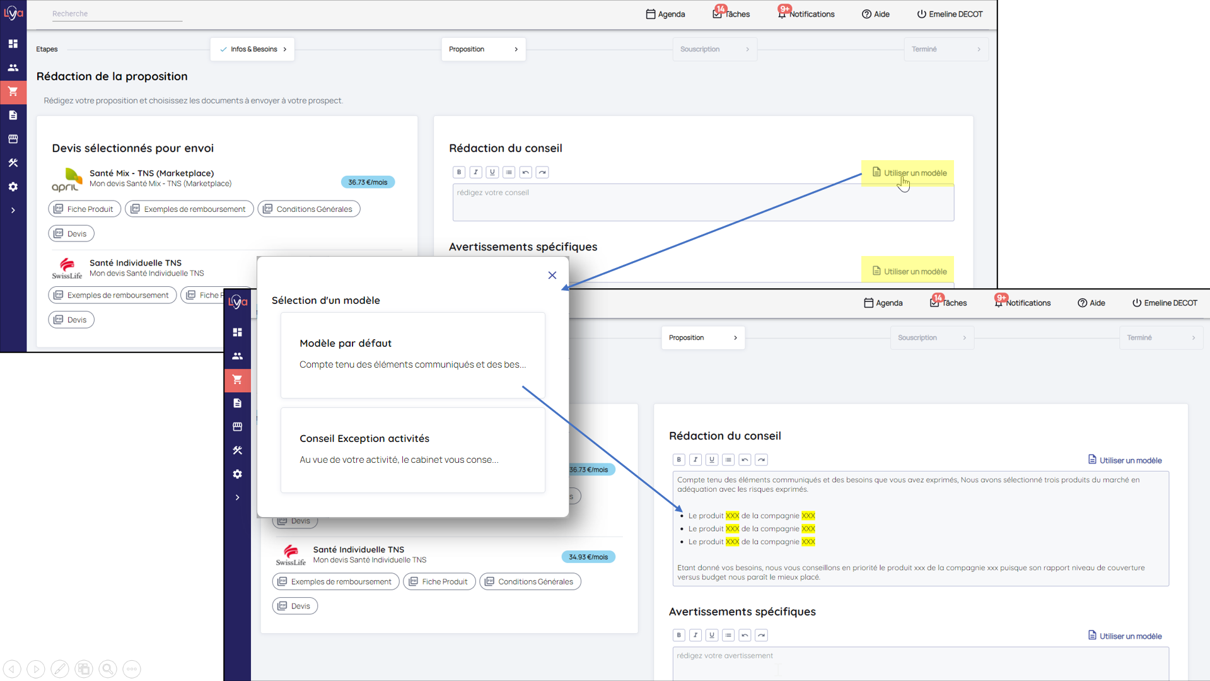This screenshot has height=681, width=1210.
Task: Open the top Proposition step
Action: click(483, 49)
